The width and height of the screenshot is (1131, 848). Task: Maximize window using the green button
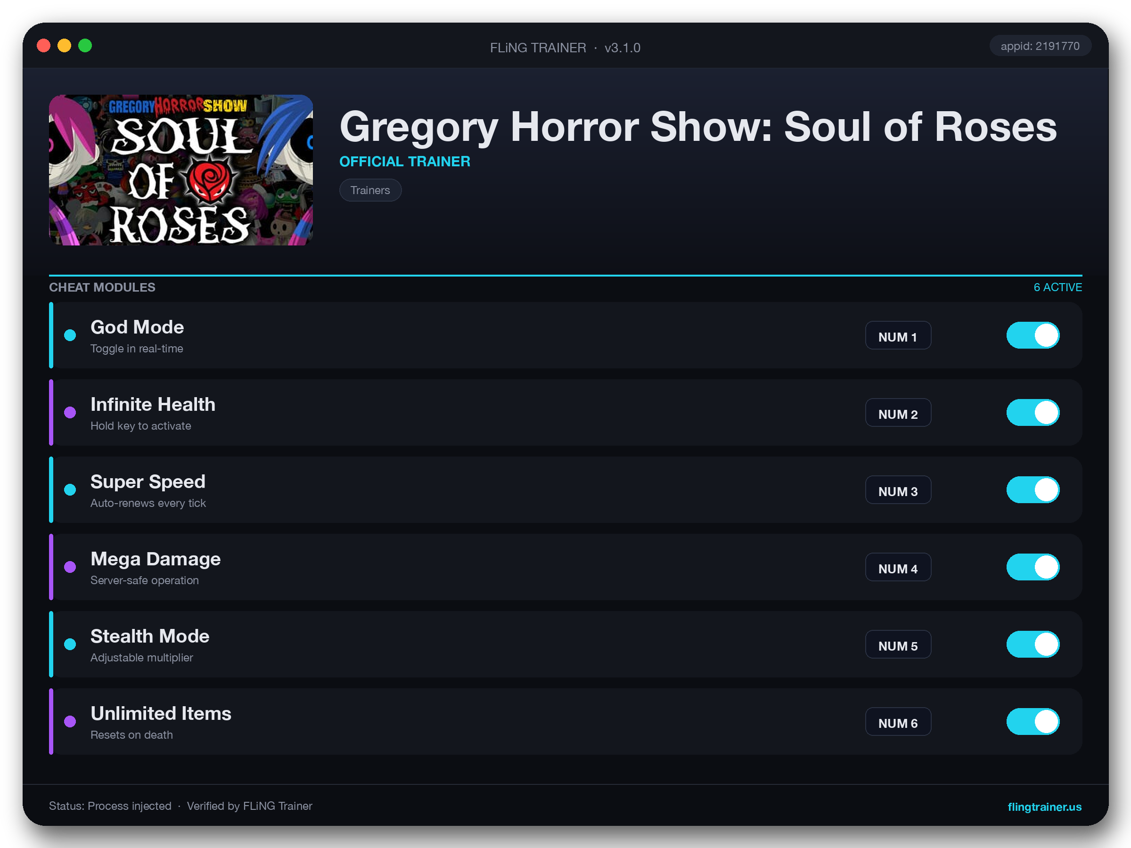coord(85,46)
